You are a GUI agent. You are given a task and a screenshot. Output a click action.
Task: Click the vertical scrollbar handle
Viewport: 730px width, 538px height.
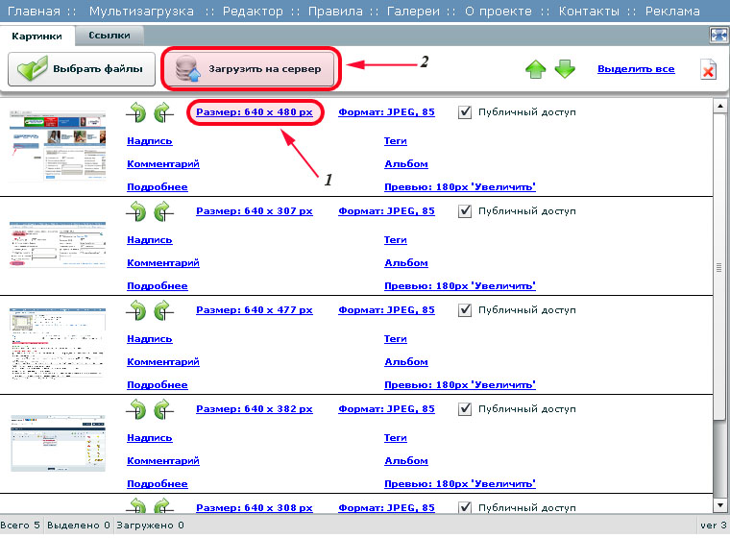pyautogui.click(x=719, y=269)
